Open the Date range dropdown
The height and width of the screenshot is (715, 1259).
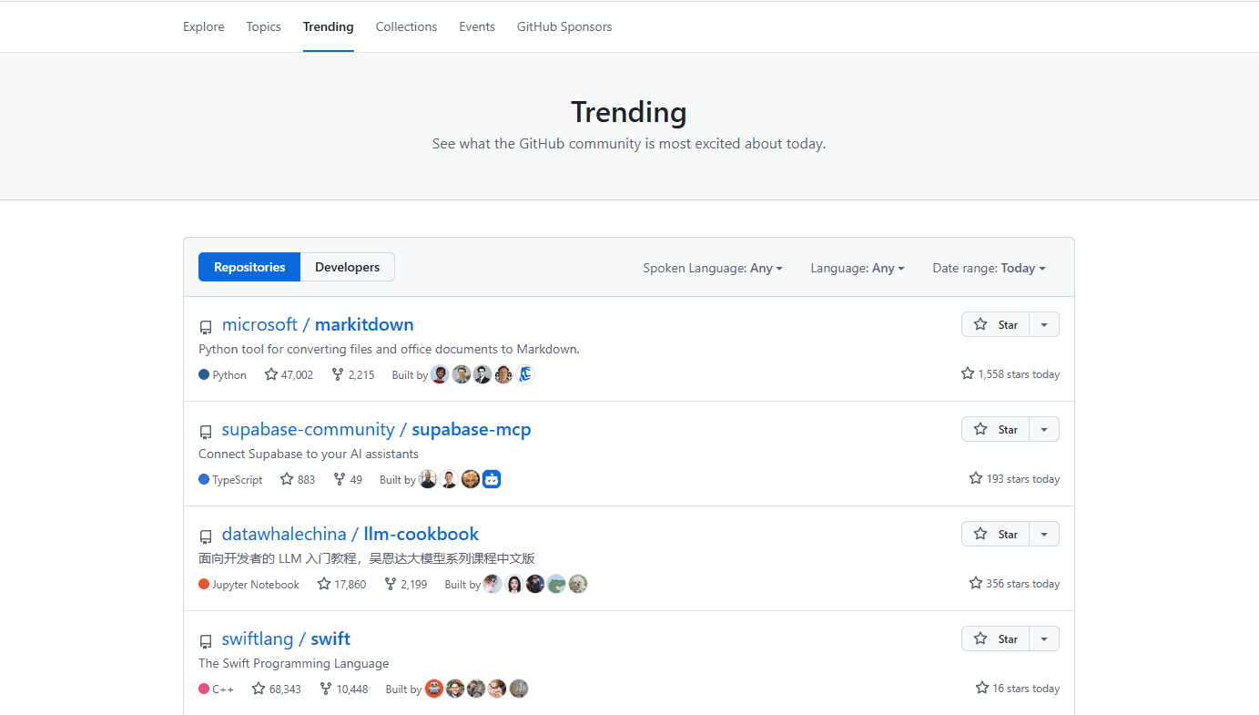989,267
